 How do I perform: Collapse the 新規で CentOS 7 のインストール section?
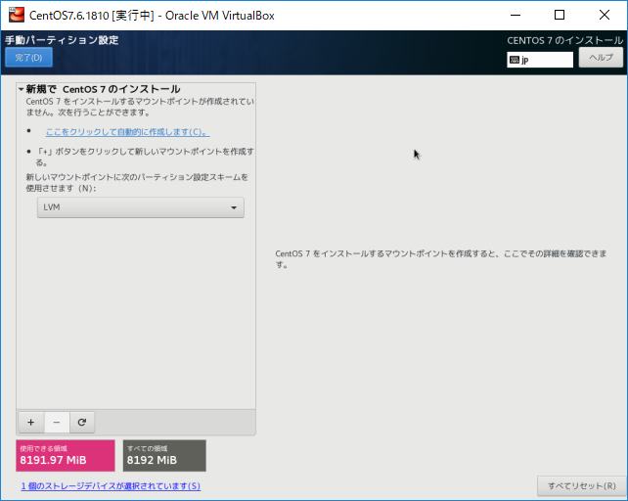tap(21, 89)
